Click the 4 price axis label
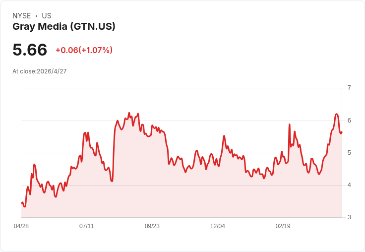The height and width of the screenshot is (252, 365). pyautogui.click(x=349, y=185)
